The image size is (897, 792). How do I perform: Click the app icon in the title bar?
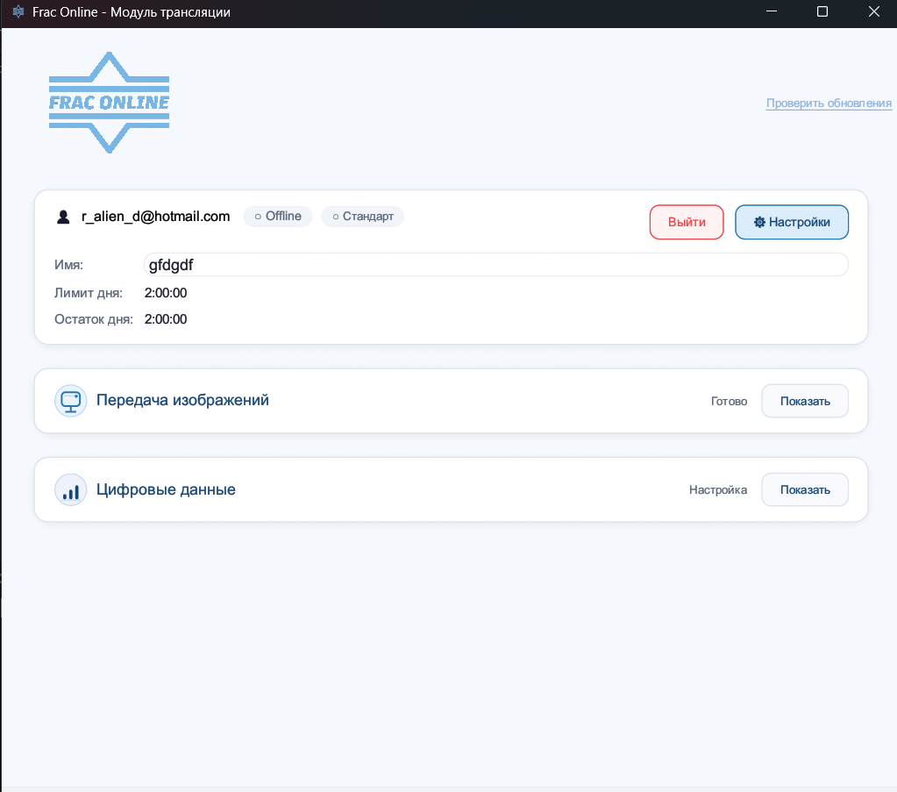click(18, 13)
